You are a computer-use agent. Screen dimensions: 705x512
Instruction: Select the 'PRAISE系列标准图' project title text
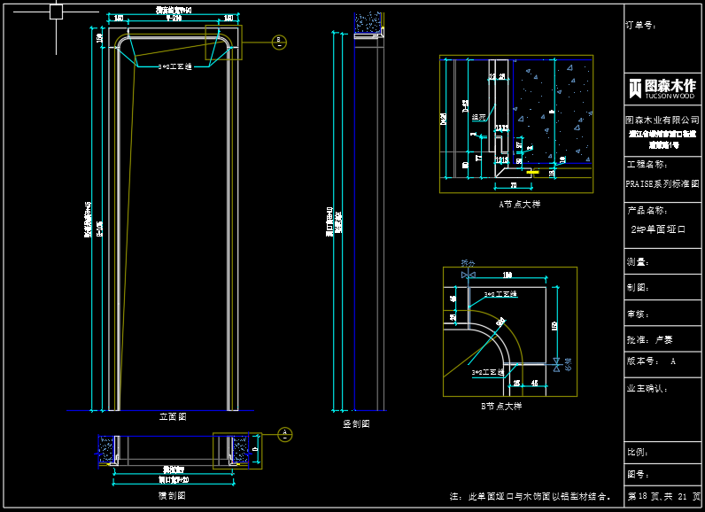(x=662, y=184)
